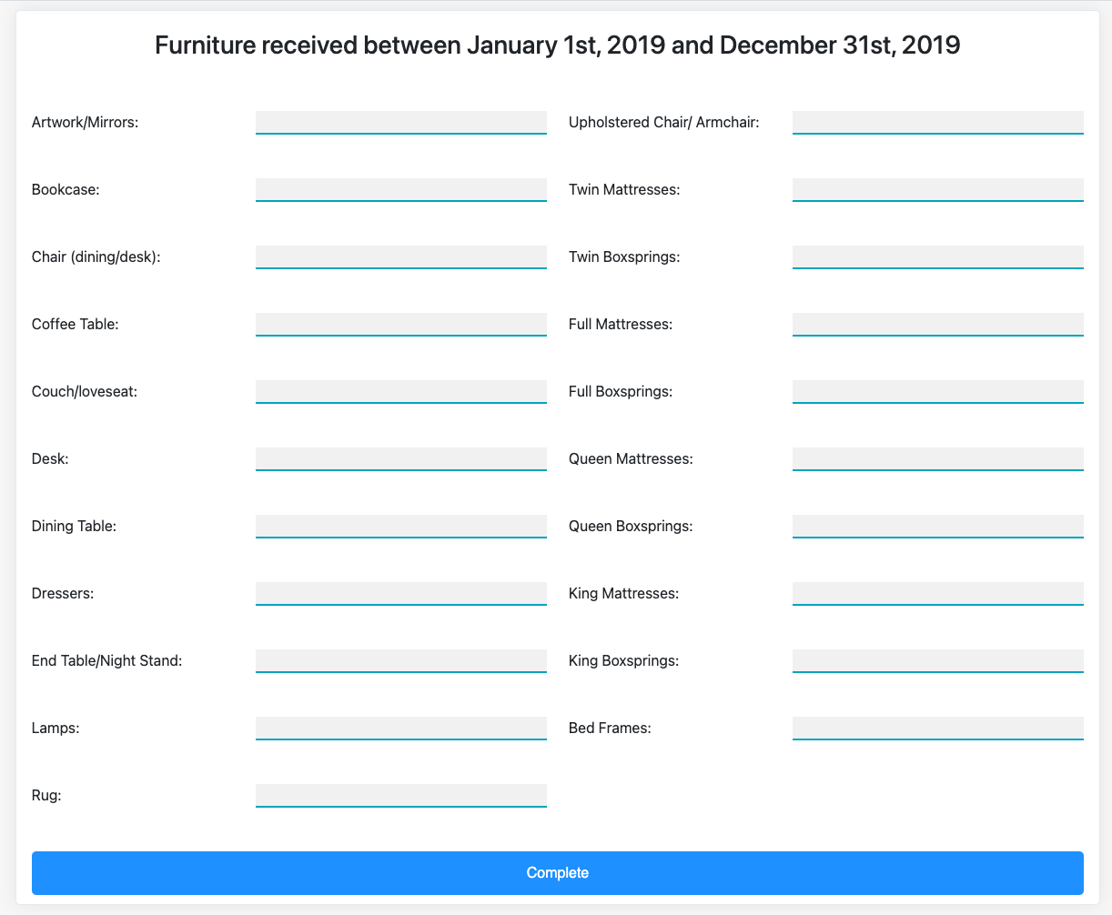Click the Coffee Table input box
The width and height of the screenshot is (1112, 915).
click(401, 325)
